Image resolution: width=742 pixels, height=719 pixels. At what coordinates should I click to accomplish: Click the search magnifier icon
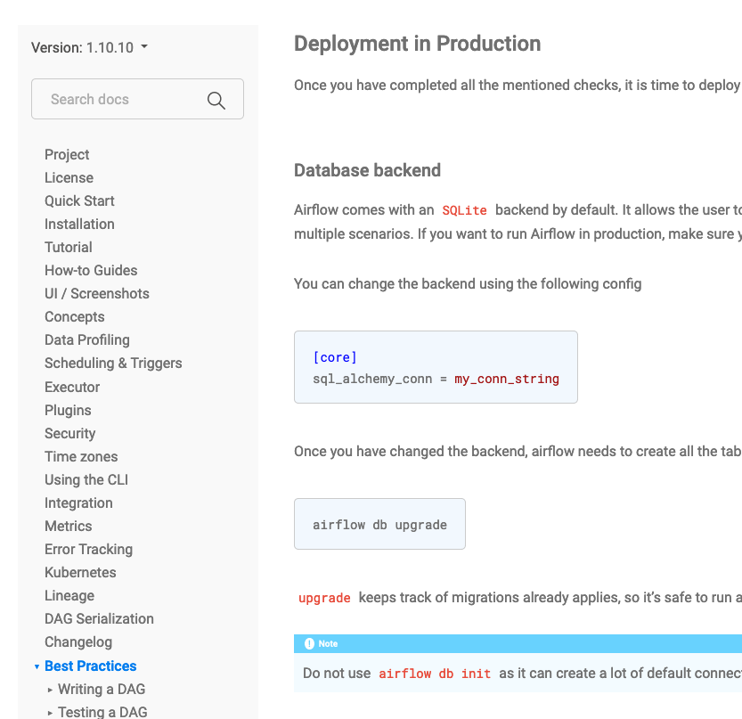tap(216, 100)
